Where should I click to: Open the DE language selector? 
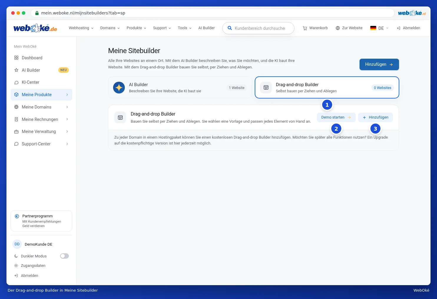[379, 28]
